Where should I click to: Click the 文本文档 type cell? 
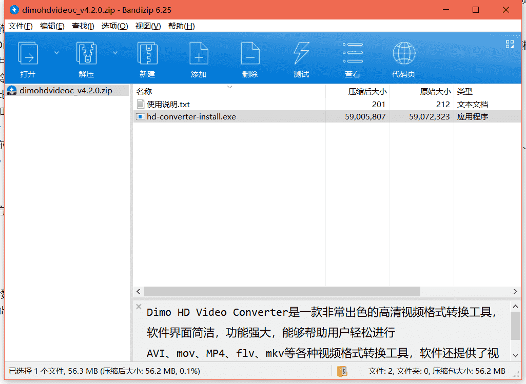point(472,104)
